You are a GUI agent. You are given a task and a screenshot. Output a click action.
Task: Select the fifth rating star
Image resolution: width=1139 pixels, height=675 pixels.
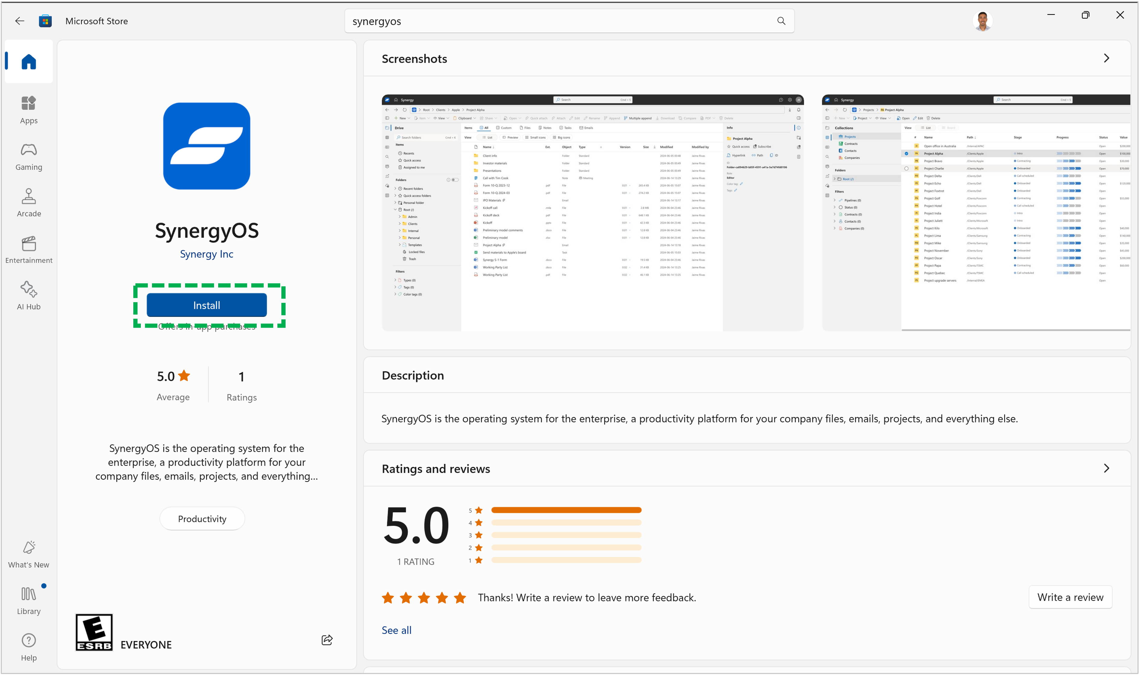(460, 597)
